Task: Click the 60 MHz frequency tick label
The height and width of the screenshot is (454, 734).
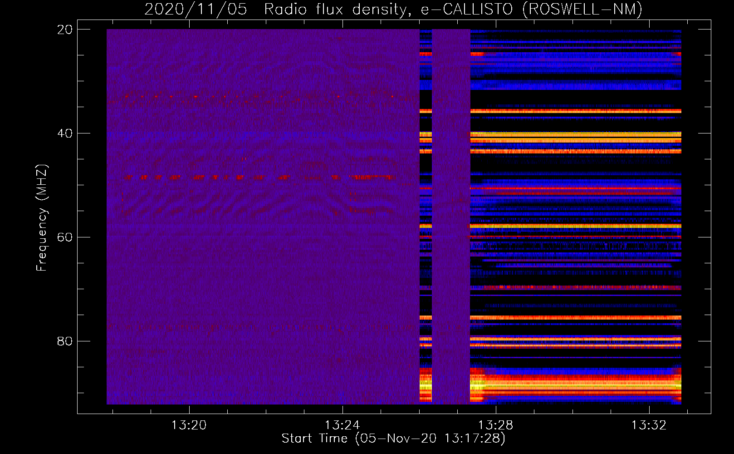Action: [65, 237]
